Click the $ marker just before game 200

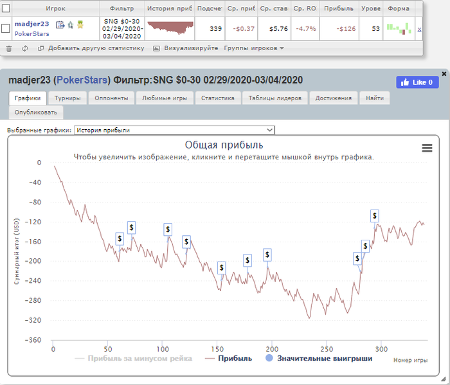point(267,255)
